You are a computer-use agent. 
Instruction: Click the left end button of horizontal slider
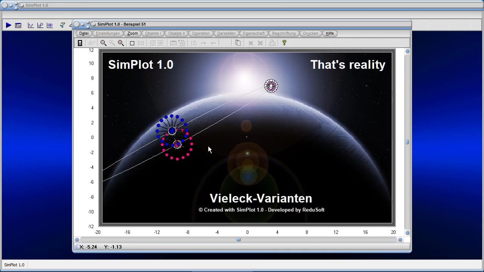coord(77,240)
